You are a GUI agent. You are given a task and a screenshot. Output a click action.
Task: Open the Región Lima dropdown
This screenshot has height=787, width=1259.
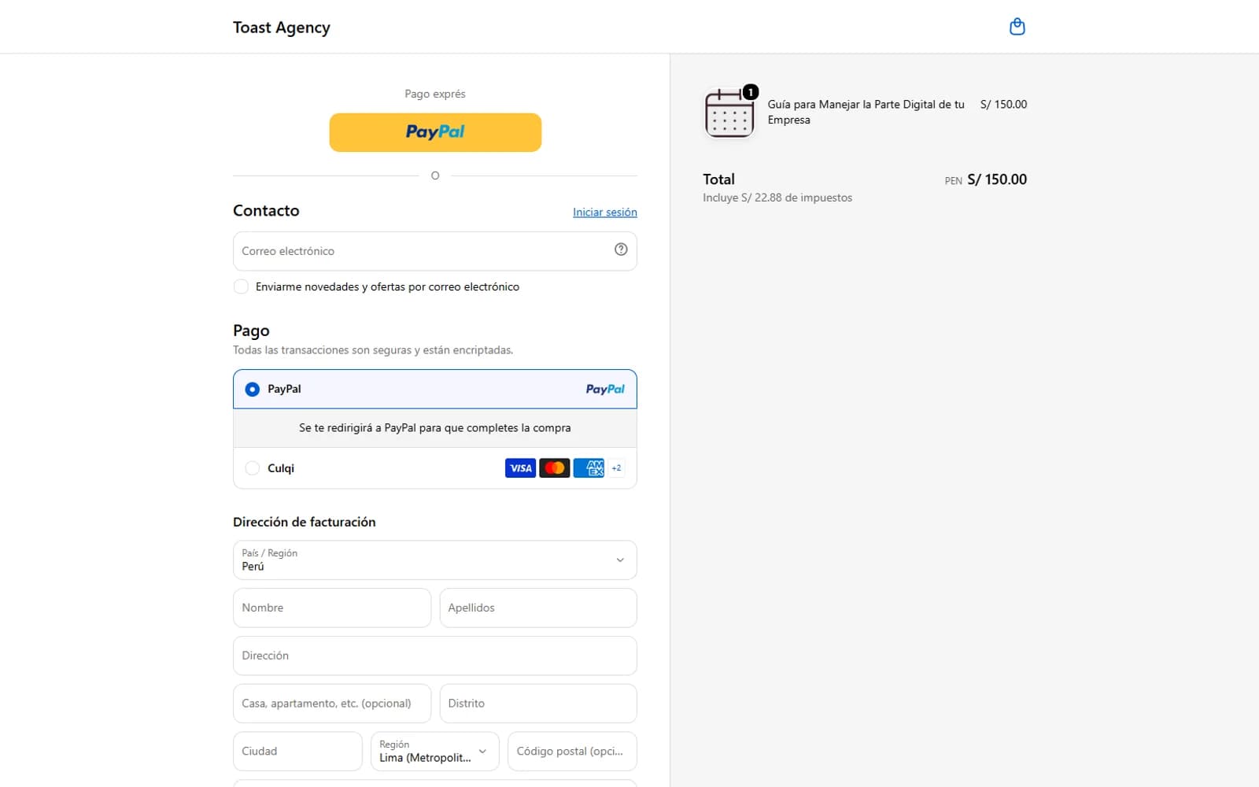(x=435, y=752)
